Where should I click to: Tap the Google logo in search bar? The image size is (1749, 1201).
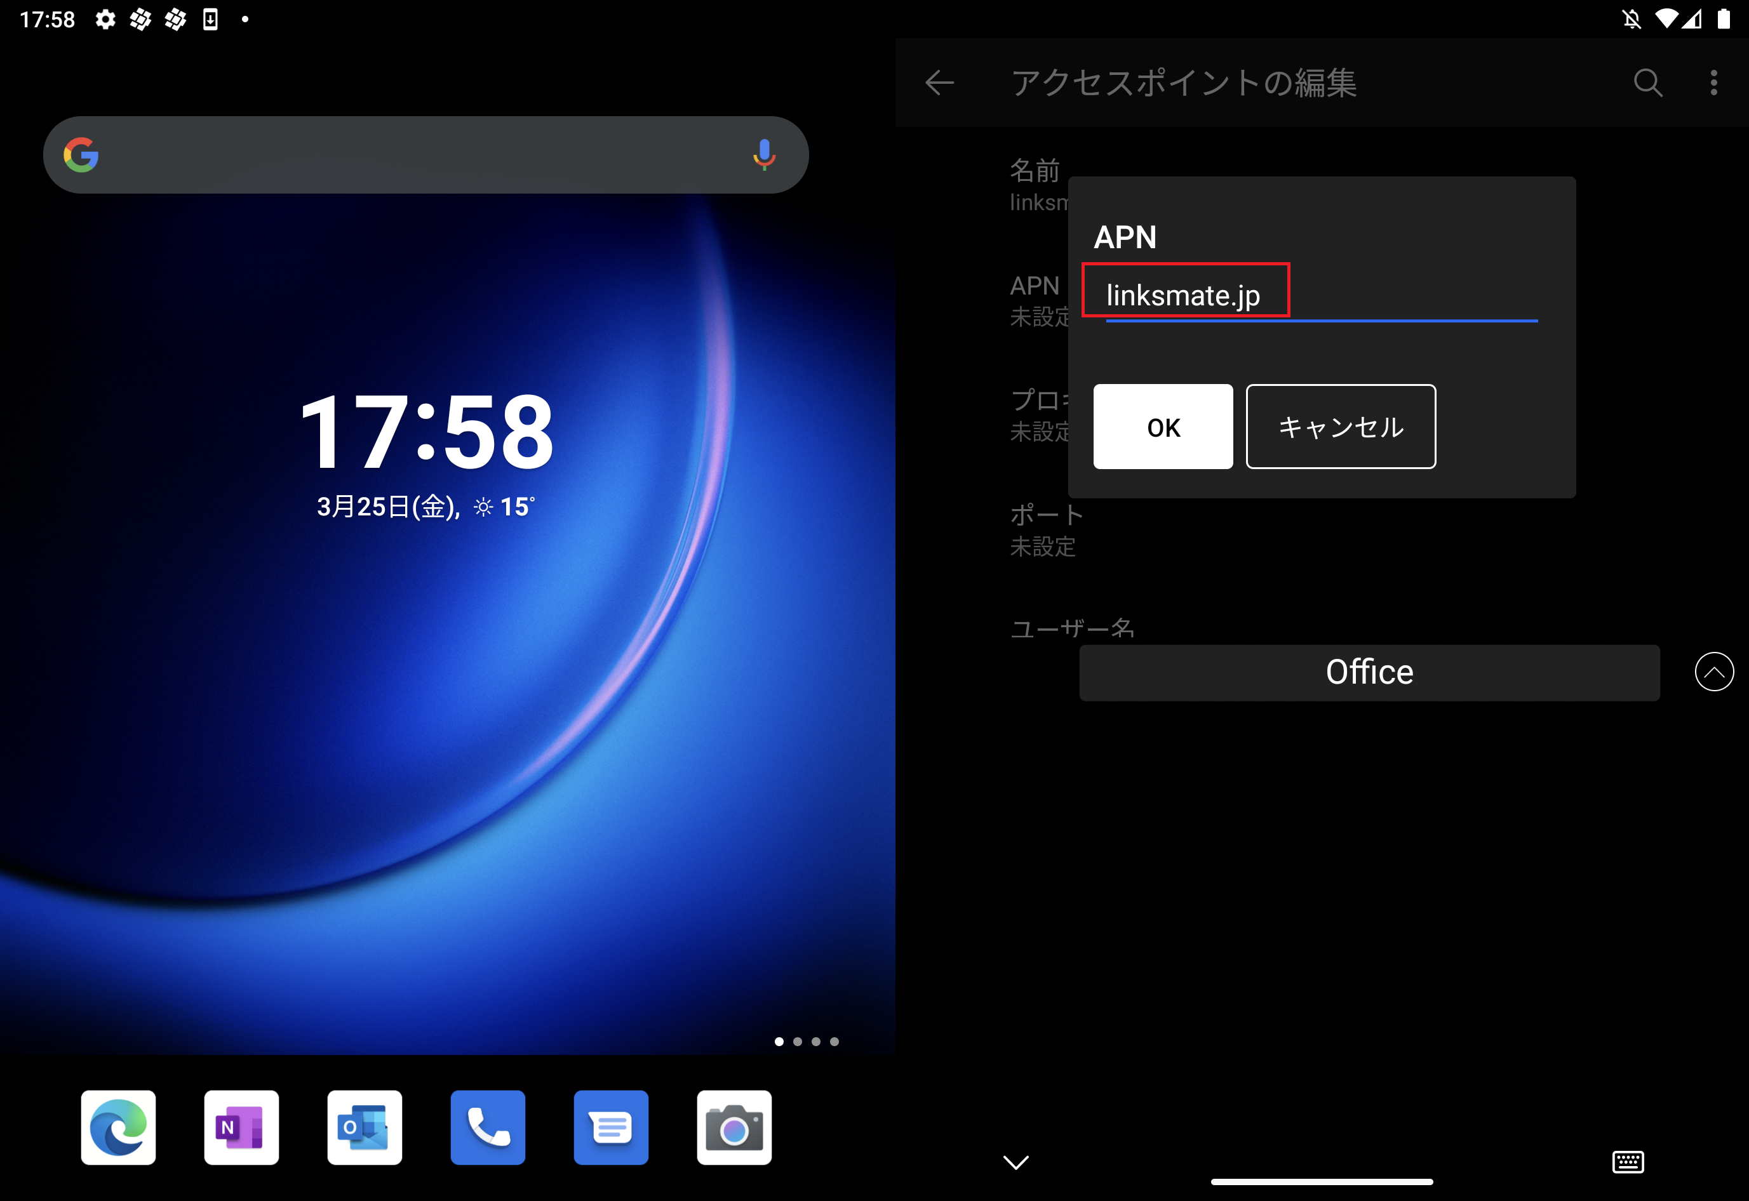81,155
